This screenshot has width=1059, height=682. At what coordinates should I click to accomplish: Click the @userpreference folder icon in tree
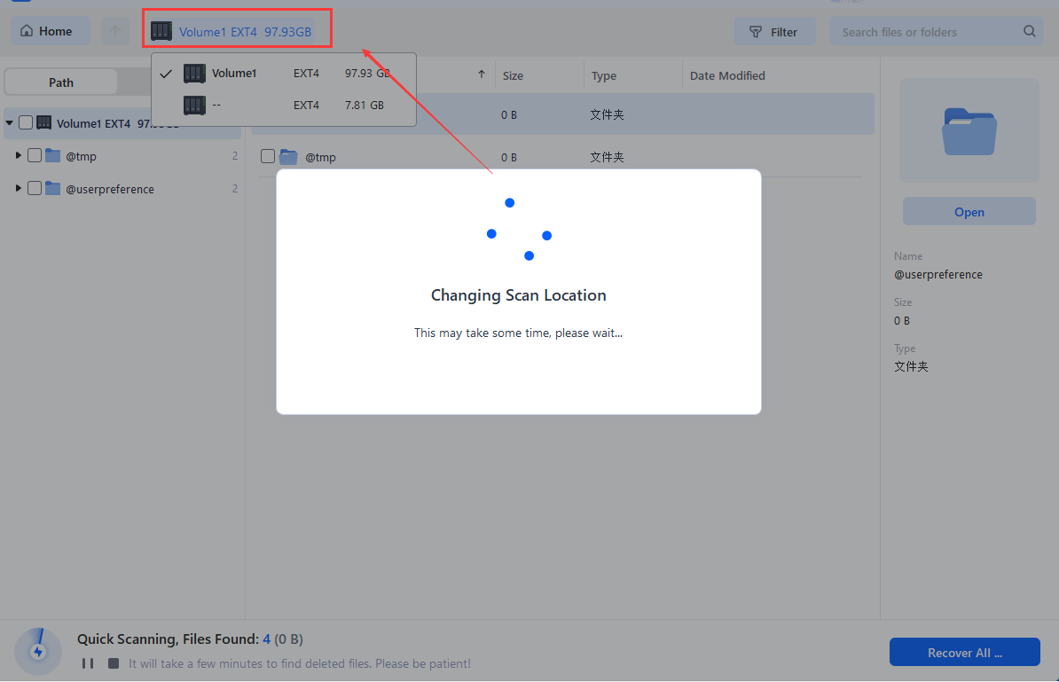pyautogui.click(x=52, y=188)
